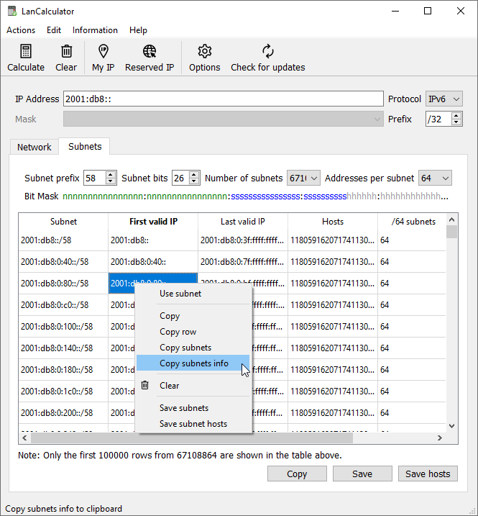Select subnet cell 2001:db8:0:100::/58
Viewport: 478px width, 516px height.
[x=63, y=327]
